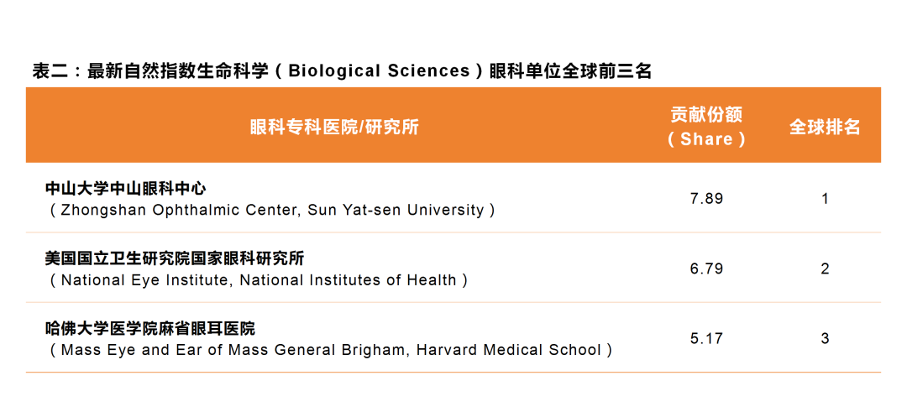Click the "哈佛大学医学院麻省眼耳医院" row name
Image resolution: width=907 pixels, height=412 pixels.
click(149, 328)
